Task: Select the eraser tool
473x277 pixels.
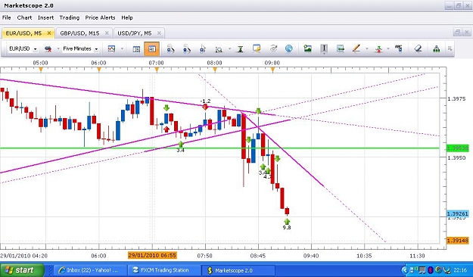Action: click(418, 48)
